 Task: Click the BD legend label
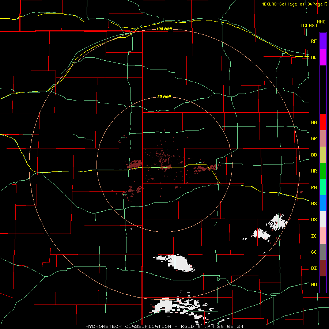pos(314,155)
